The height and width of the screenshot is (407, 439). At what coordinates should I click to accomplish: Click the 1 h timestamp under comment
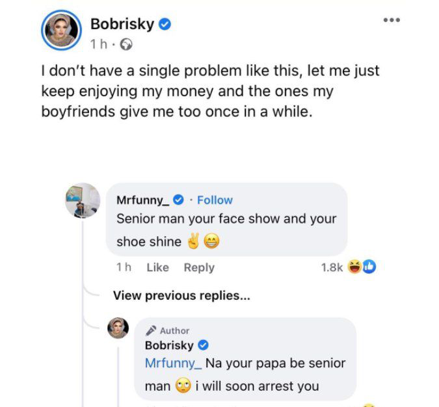tap(124, 267)
